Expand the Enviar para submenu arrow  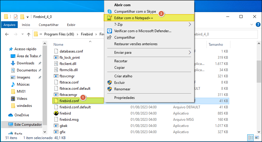coord(190,53)
